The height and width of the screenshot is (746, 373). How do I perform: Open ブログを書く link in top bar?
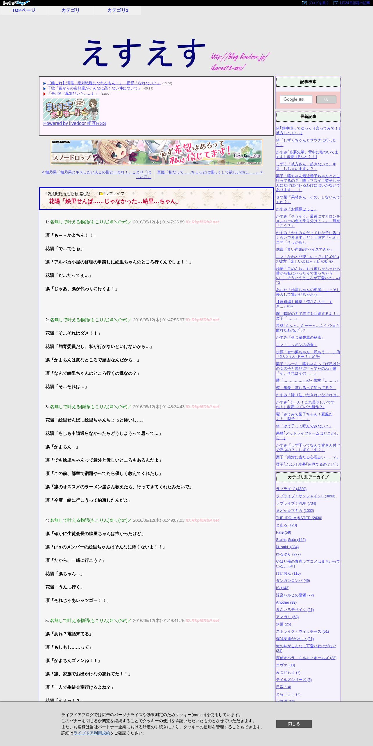click(318, 3)
